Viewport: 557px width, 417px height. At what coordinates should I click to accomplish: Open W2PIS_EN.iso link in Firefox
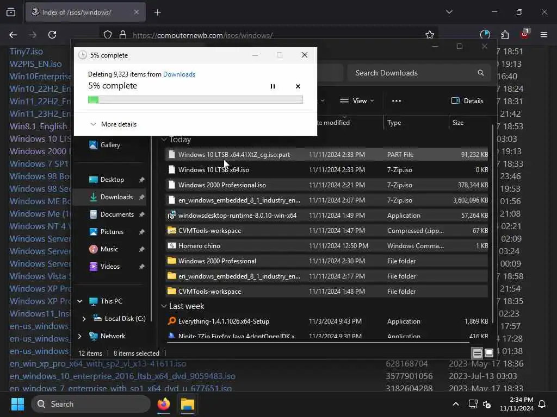point(35,64)
